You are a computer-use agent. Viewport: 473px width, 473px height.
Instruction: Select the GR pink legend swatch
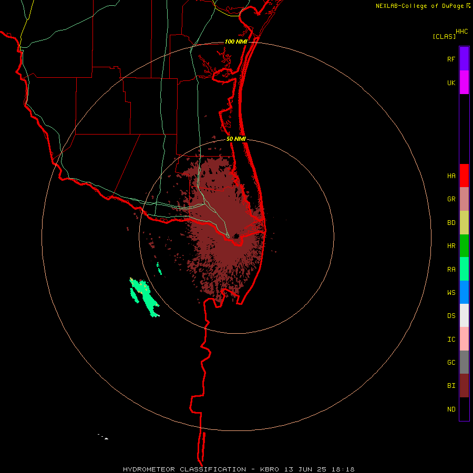(x=464, y=199)
